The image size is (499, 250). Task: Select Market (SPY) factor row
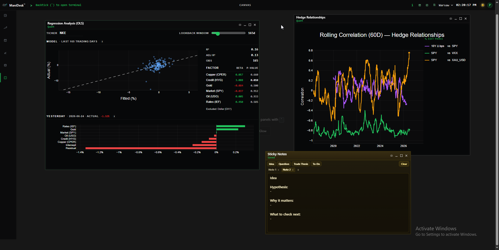pos(232,91)
